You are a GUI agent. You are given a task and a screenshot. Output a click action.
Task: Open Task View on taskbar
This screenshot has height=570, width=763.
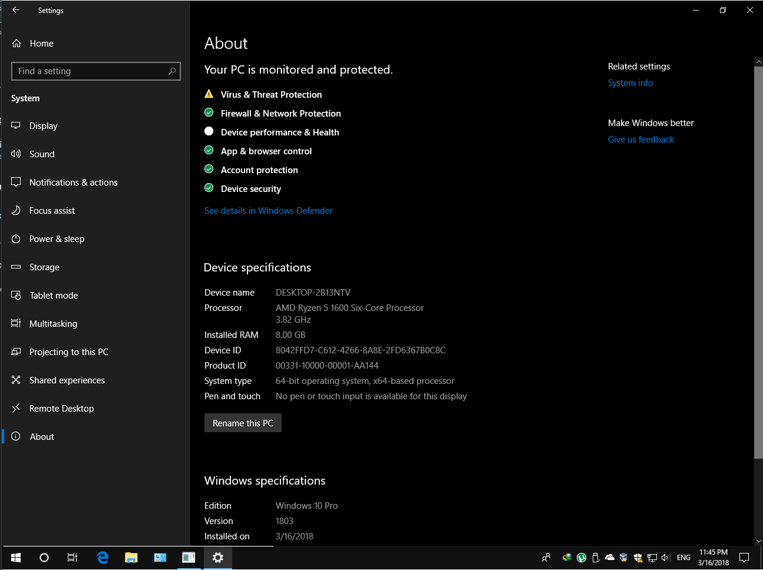72,558
